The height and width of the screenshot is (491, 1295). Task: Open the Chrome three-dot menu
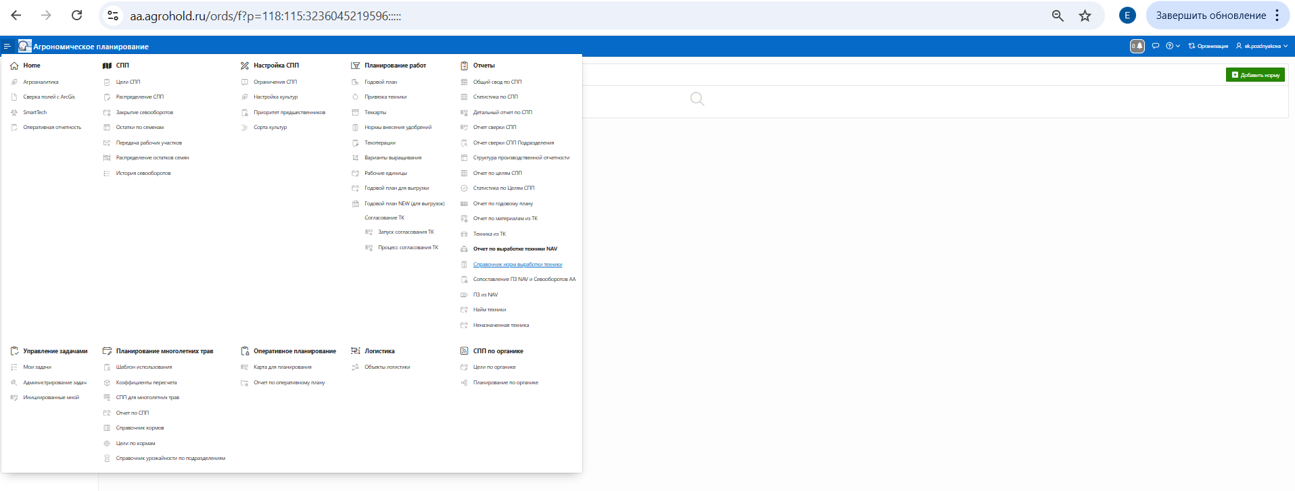pyautogui.click(x=1277, y=16)
